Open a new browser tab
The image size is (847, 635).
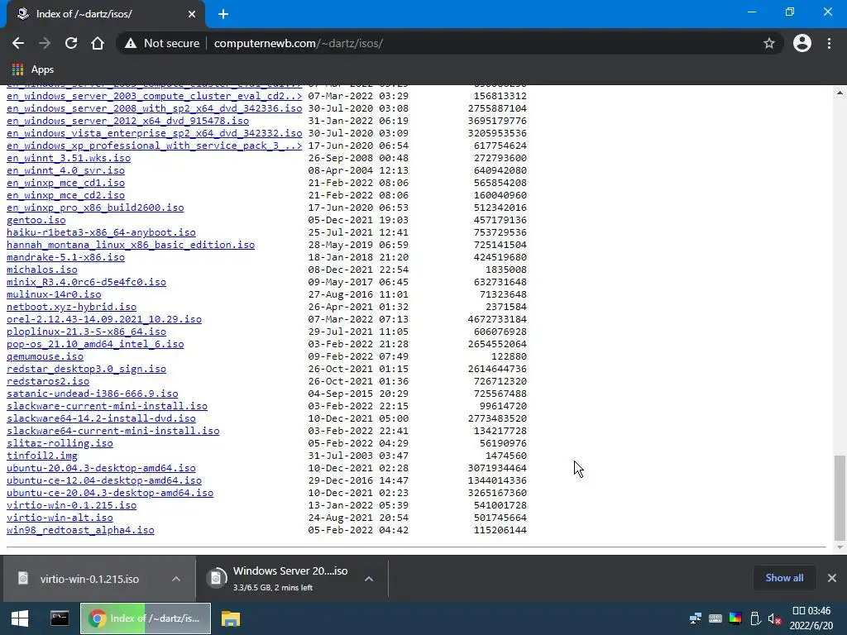click(223, 14)
